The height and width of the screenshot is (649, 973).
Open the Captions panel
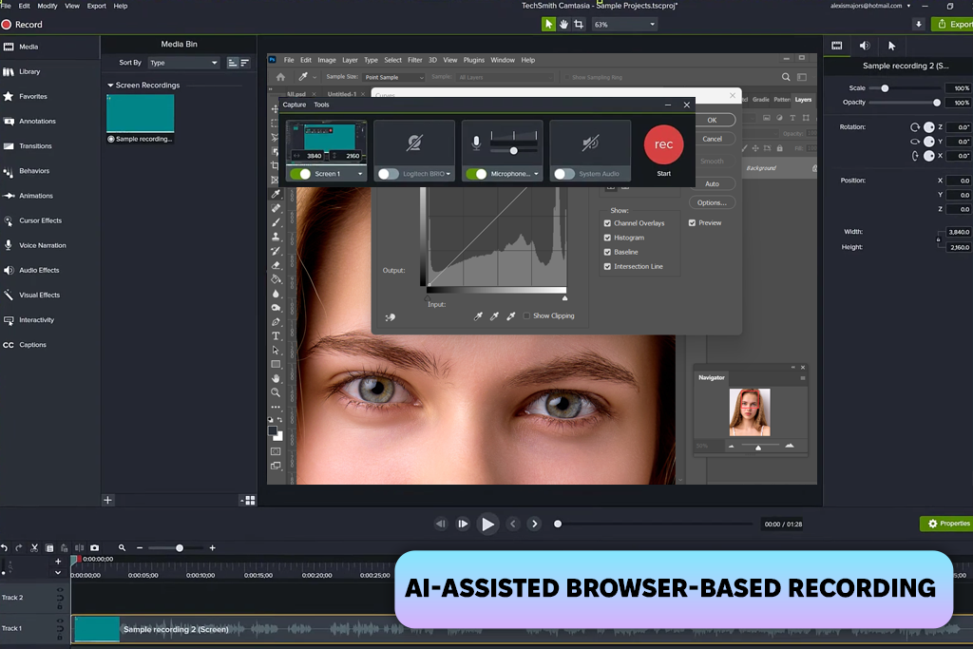[25, 344]
